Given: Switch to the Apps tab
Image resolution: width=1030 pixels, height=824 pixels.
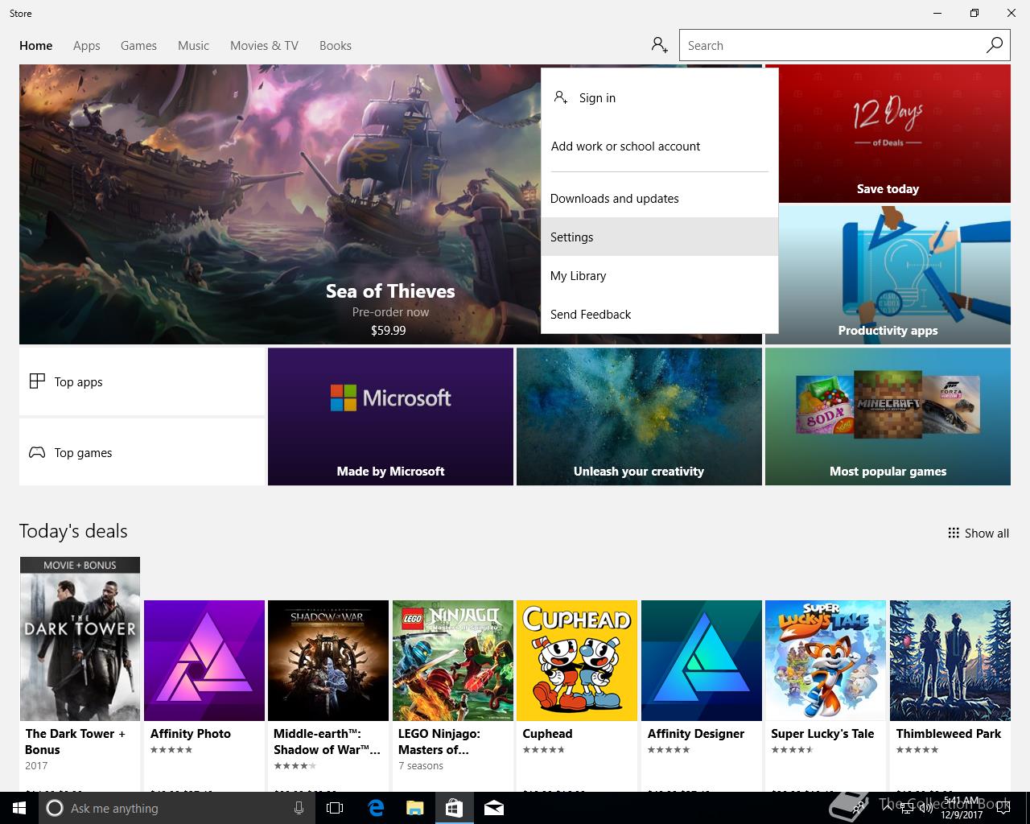Looking at the screenshot, I should pos(87,45).
